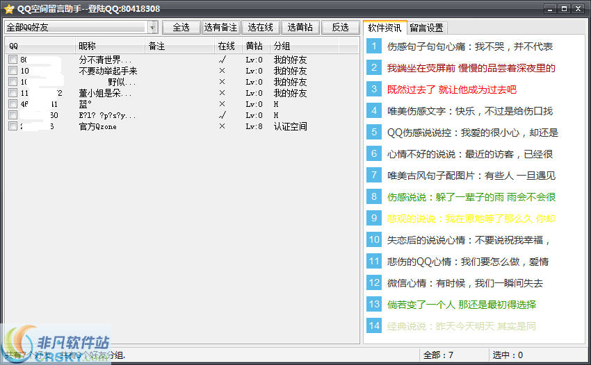Check the box for friend 野似

pos(13,82)
